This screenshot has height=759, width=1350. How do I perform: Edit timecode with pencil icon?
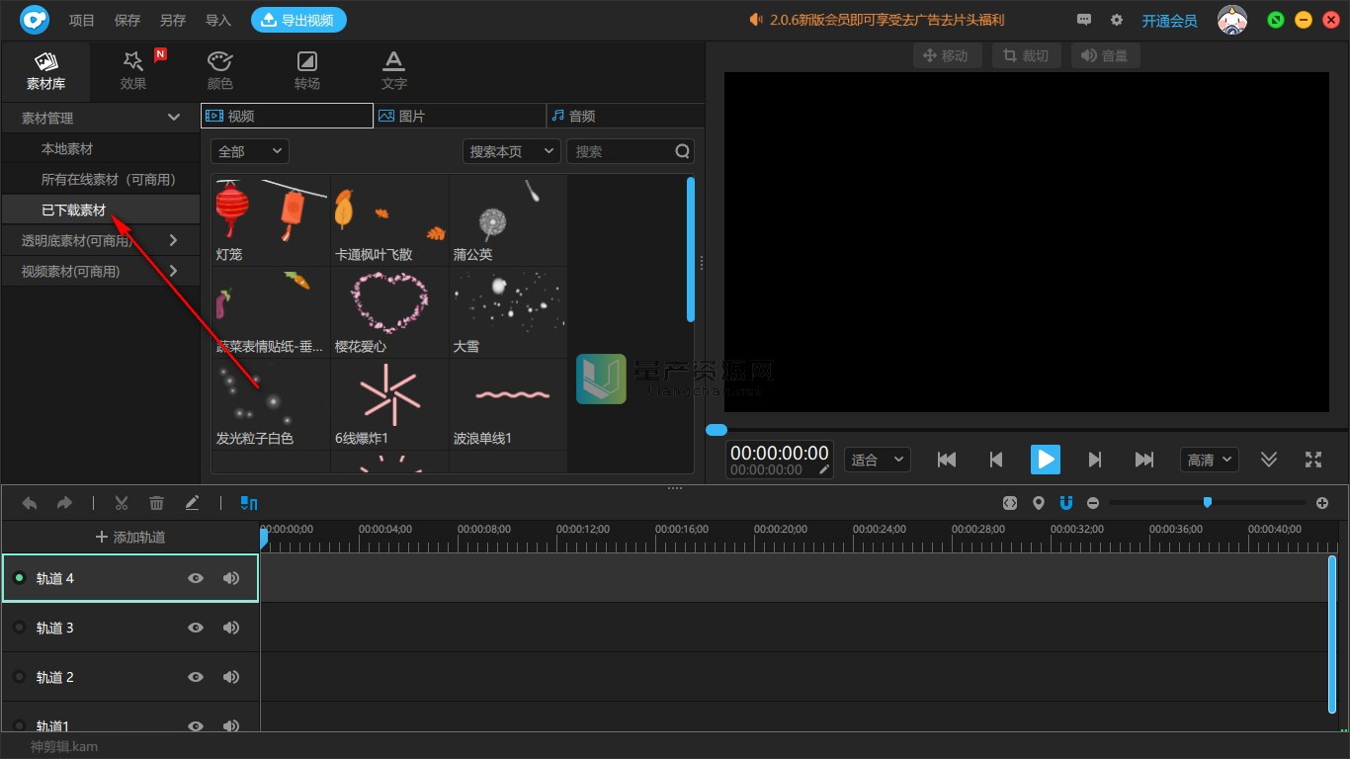824,469
